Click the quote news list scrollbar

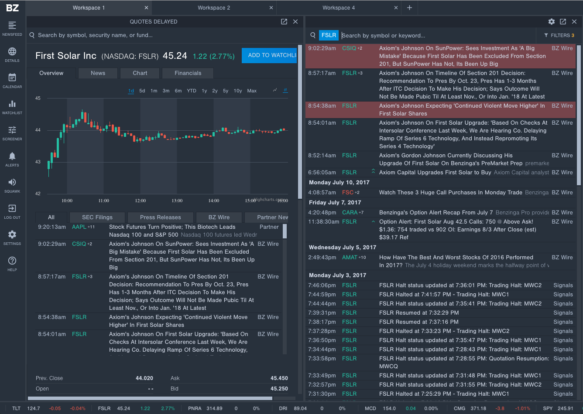click(285, 231)
